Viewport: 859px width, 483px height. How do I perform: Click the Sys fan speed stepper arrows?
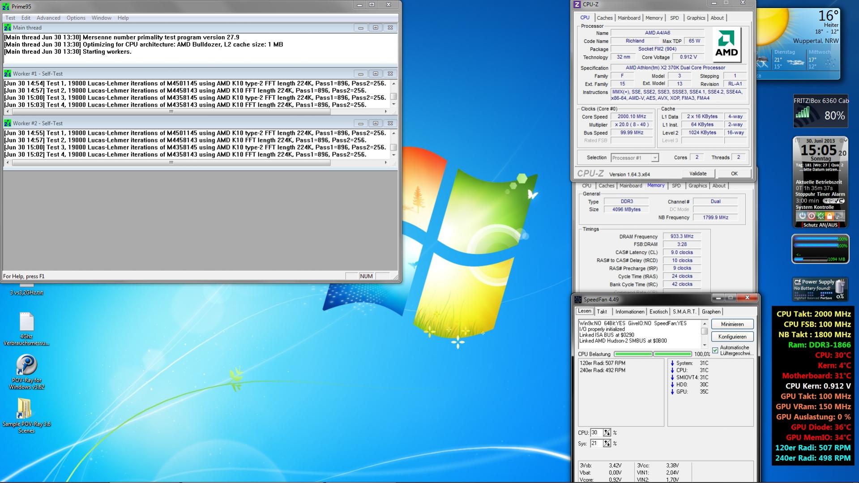pos(607,444)
